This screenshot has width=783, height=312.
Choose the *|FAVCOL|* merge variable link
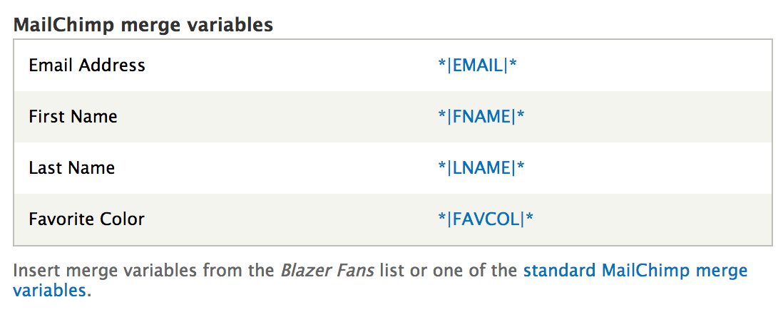(x=486, y=219)
